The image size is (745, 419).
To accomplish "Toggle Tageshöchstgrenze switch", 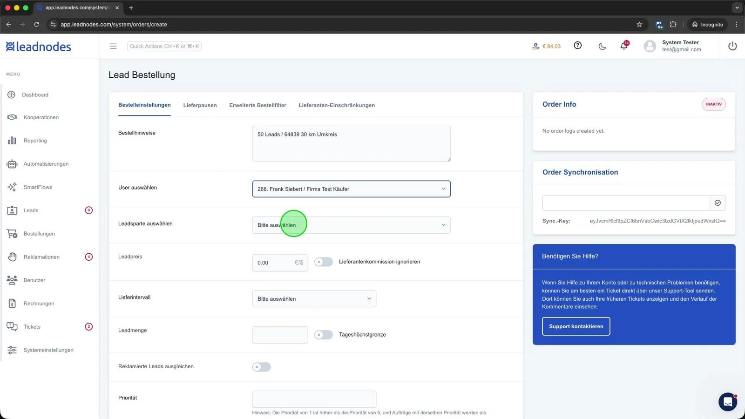I will pos(324,335).
